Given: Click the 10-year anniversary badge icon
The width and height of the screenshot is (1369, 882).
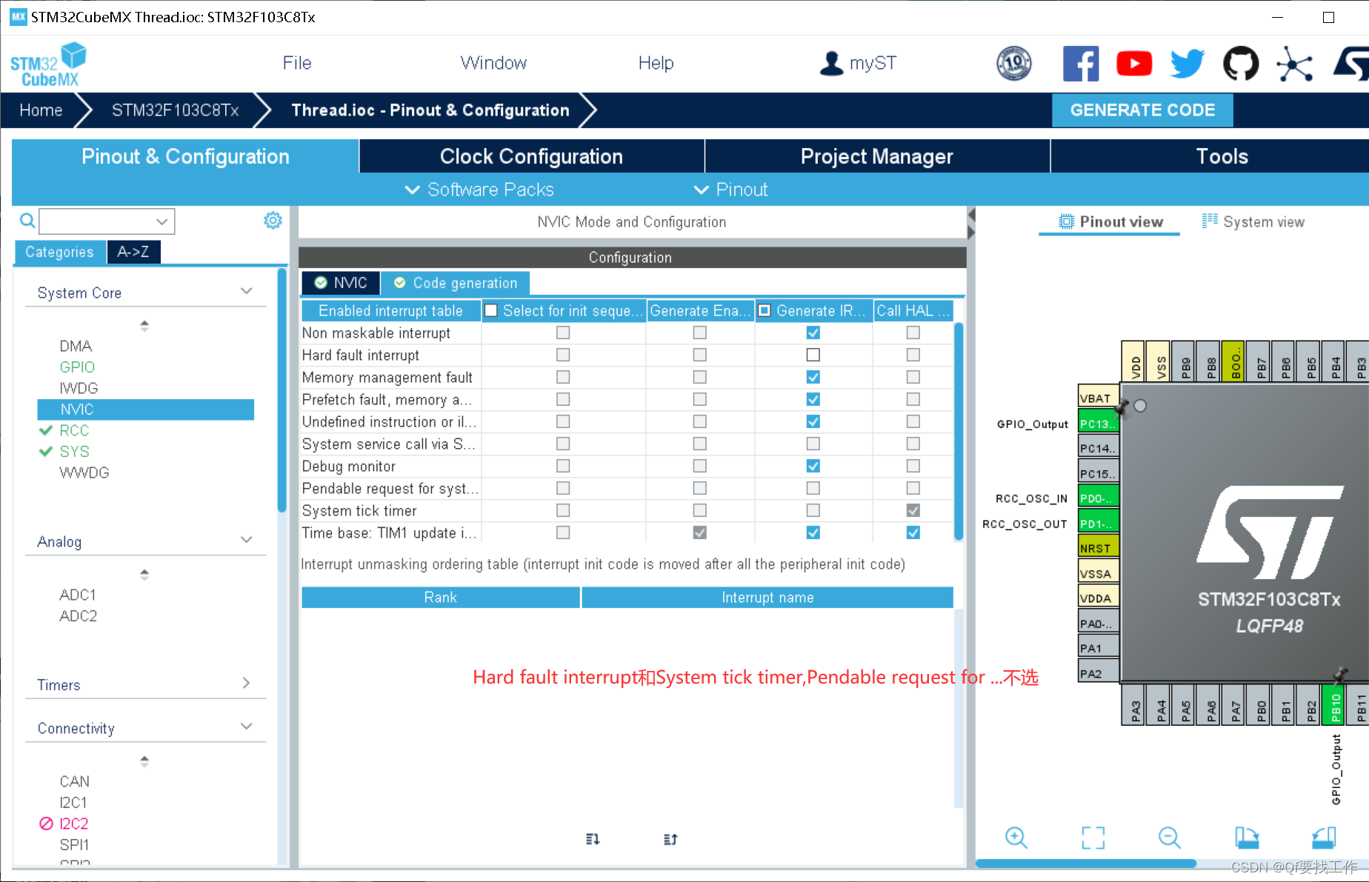Looking at the screenshot, I should 1014,64.
